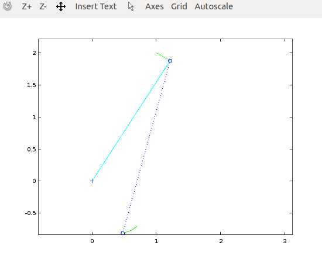
Task: Click the y-axis tick label -0.5
Action: click(x=30, y=213)
